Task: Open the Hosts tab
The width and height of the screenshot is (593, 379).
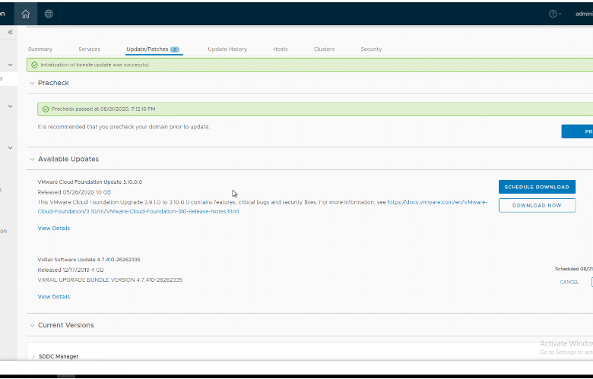Action: [281, 49]
